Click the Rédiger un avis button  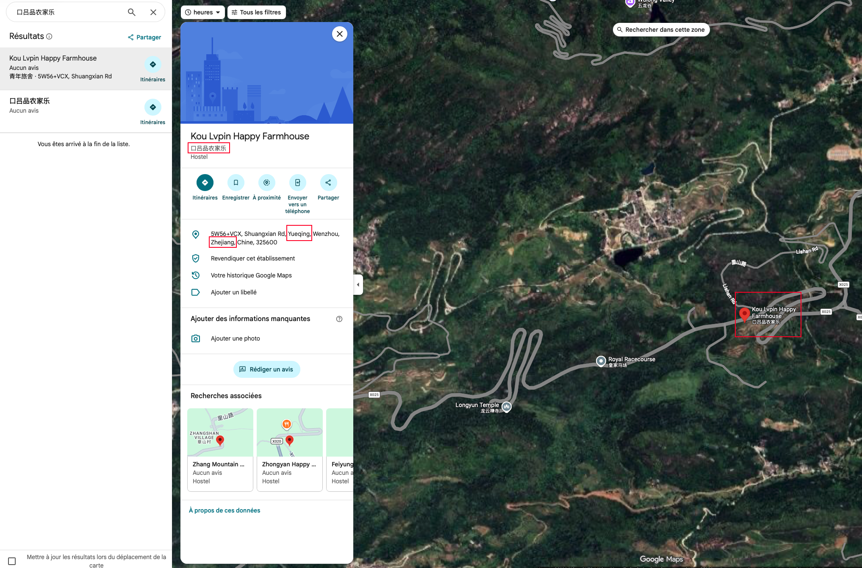pyautogui.click(x=267, y=369)
